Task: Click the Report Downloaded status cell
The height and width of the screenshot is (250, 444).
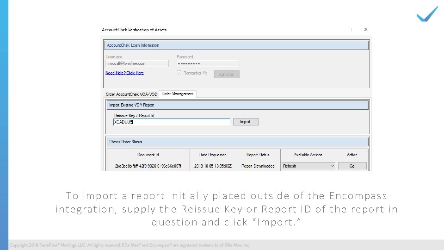Action: 258,166
